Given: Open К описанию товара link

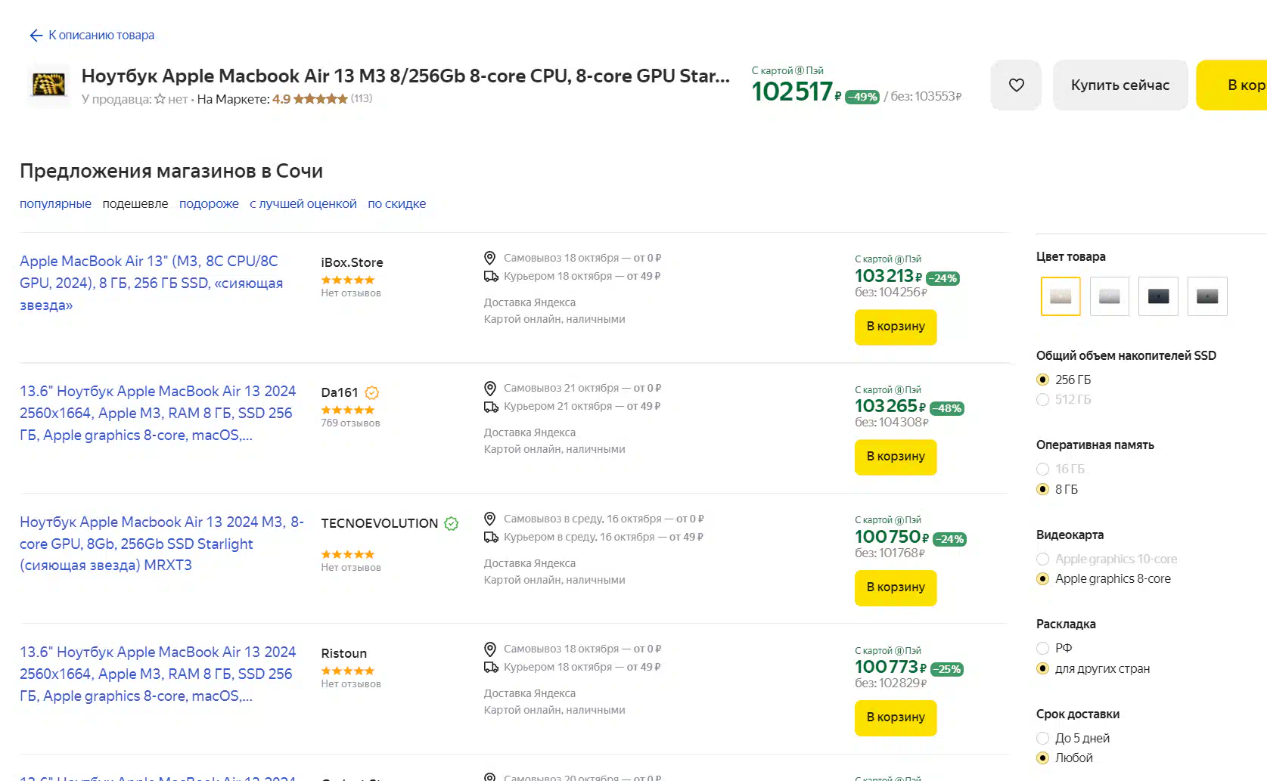Looking at the screenshot, I should [x=101, y=36].
